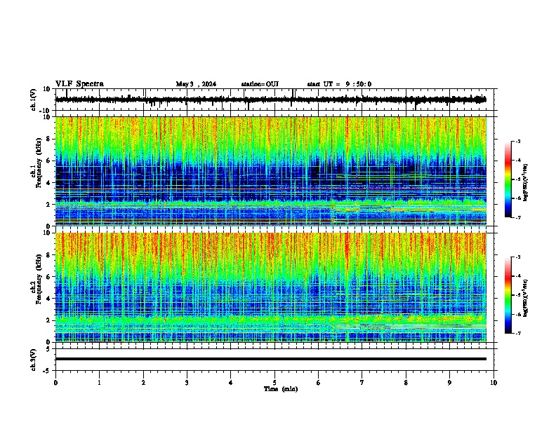This screenshot has width=556, height=429.
Task: Click the "8" kHz tick of ch.1 spectrogram
Action: (x=48, y=139)
